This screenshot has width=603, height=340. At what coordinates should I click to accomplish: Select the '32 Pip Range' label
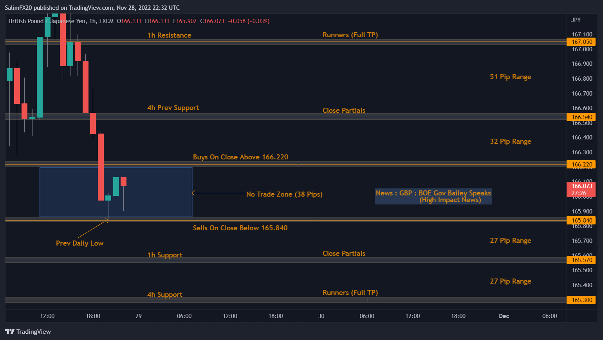point(510,141)
